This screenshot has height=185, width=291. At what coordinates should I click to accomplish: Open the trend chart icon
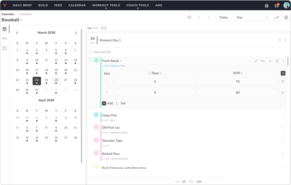pos(277,18)
